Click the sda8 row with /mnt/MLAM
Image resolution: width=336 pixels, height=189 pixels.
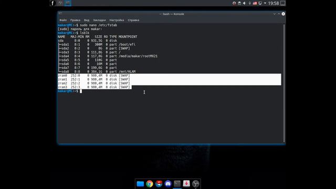tap(97, 71)
